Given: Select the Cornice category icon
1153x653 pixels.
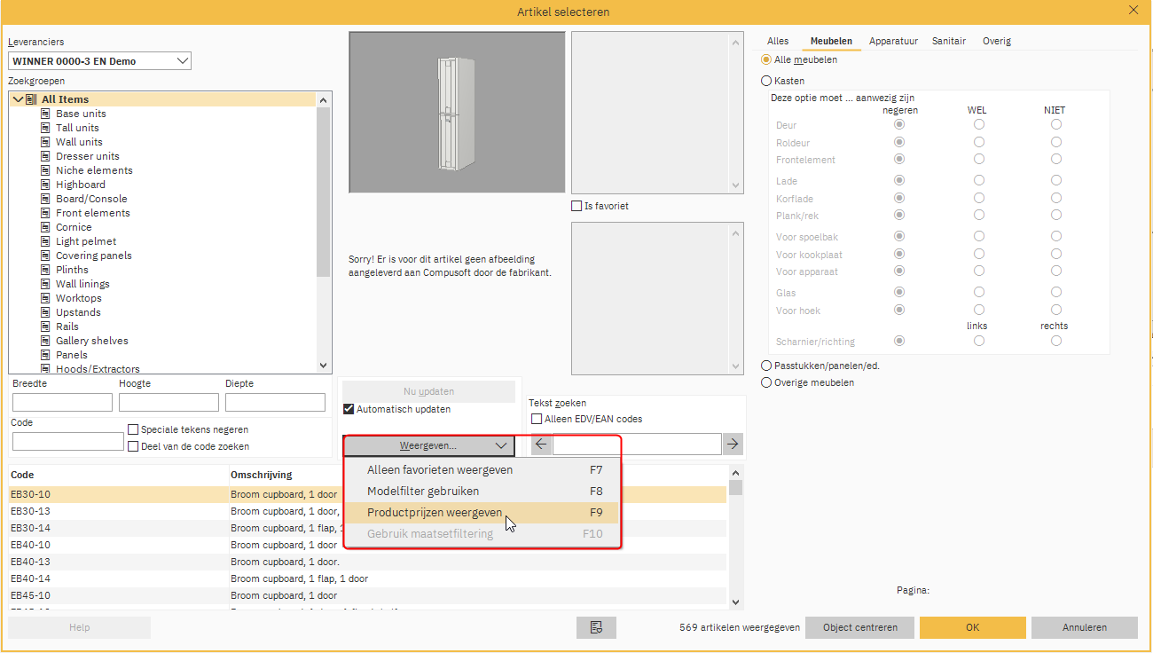Looking at the screenshot, I should [44, 226].
